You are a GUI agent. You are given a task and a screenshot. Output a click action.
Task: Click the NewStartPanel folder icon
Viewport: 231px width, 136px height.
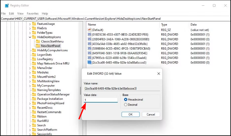pos(38,46)
